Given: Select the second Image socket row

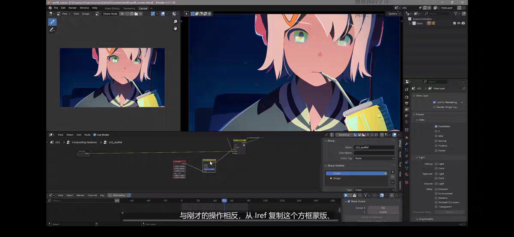Looking at the screenshot, I should click(x=357, y=178).
